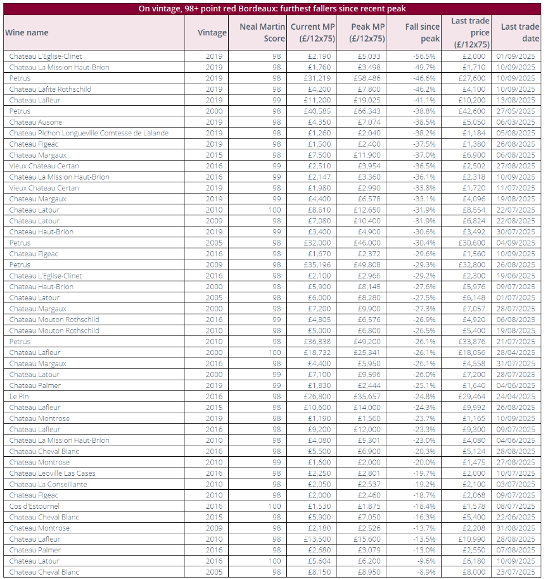The height and width of the screenshot is (579, 548).
Task: Select 'Chateau Ausone' wine name
Action: point(35,122)
